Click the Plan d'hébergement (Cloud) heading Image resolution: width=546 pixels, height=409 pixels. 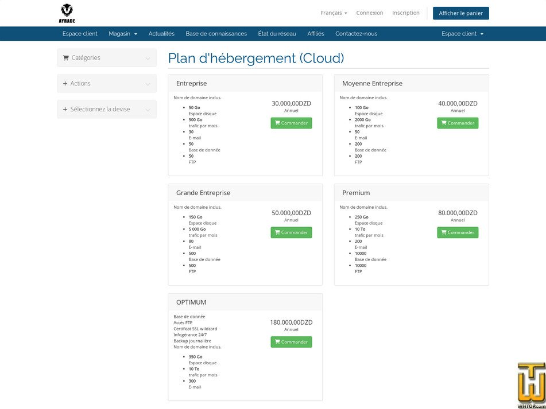(x=256, y=58)
